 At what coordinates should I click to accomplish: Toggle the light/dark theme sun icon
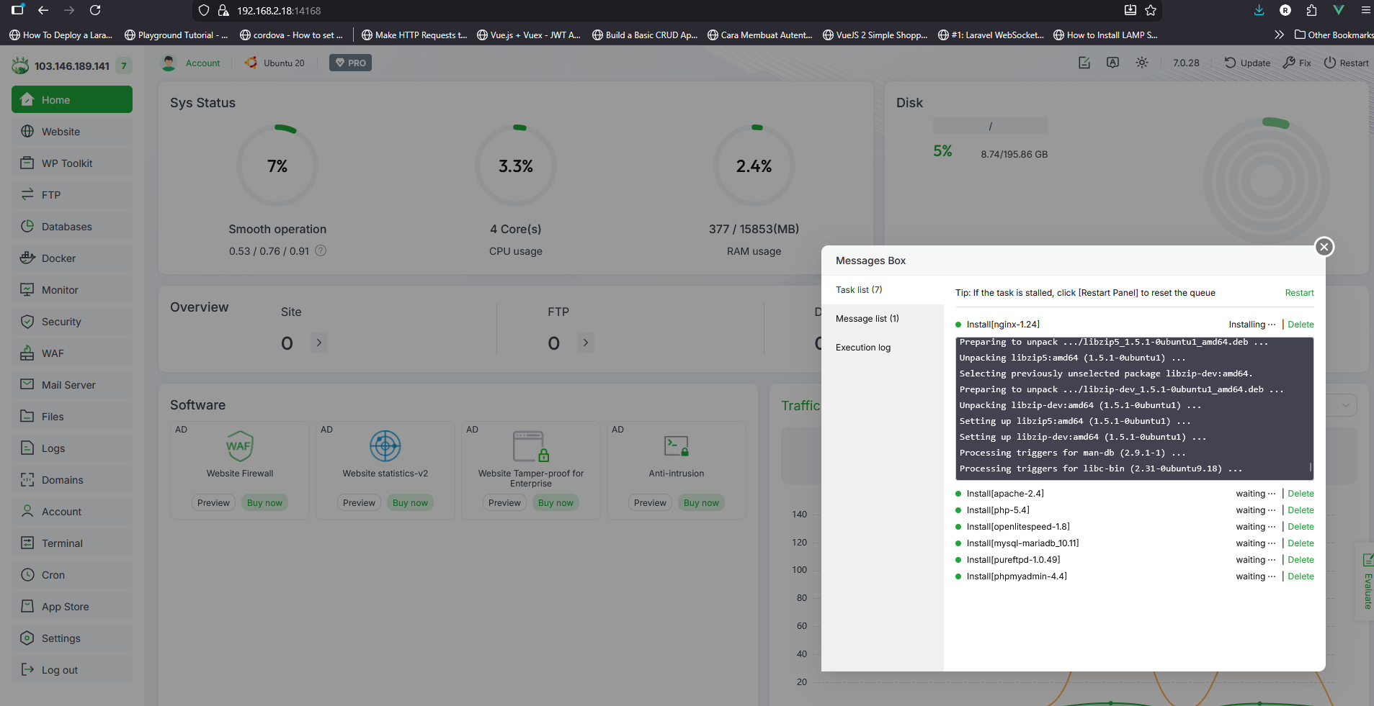[x=1142, y=63]
